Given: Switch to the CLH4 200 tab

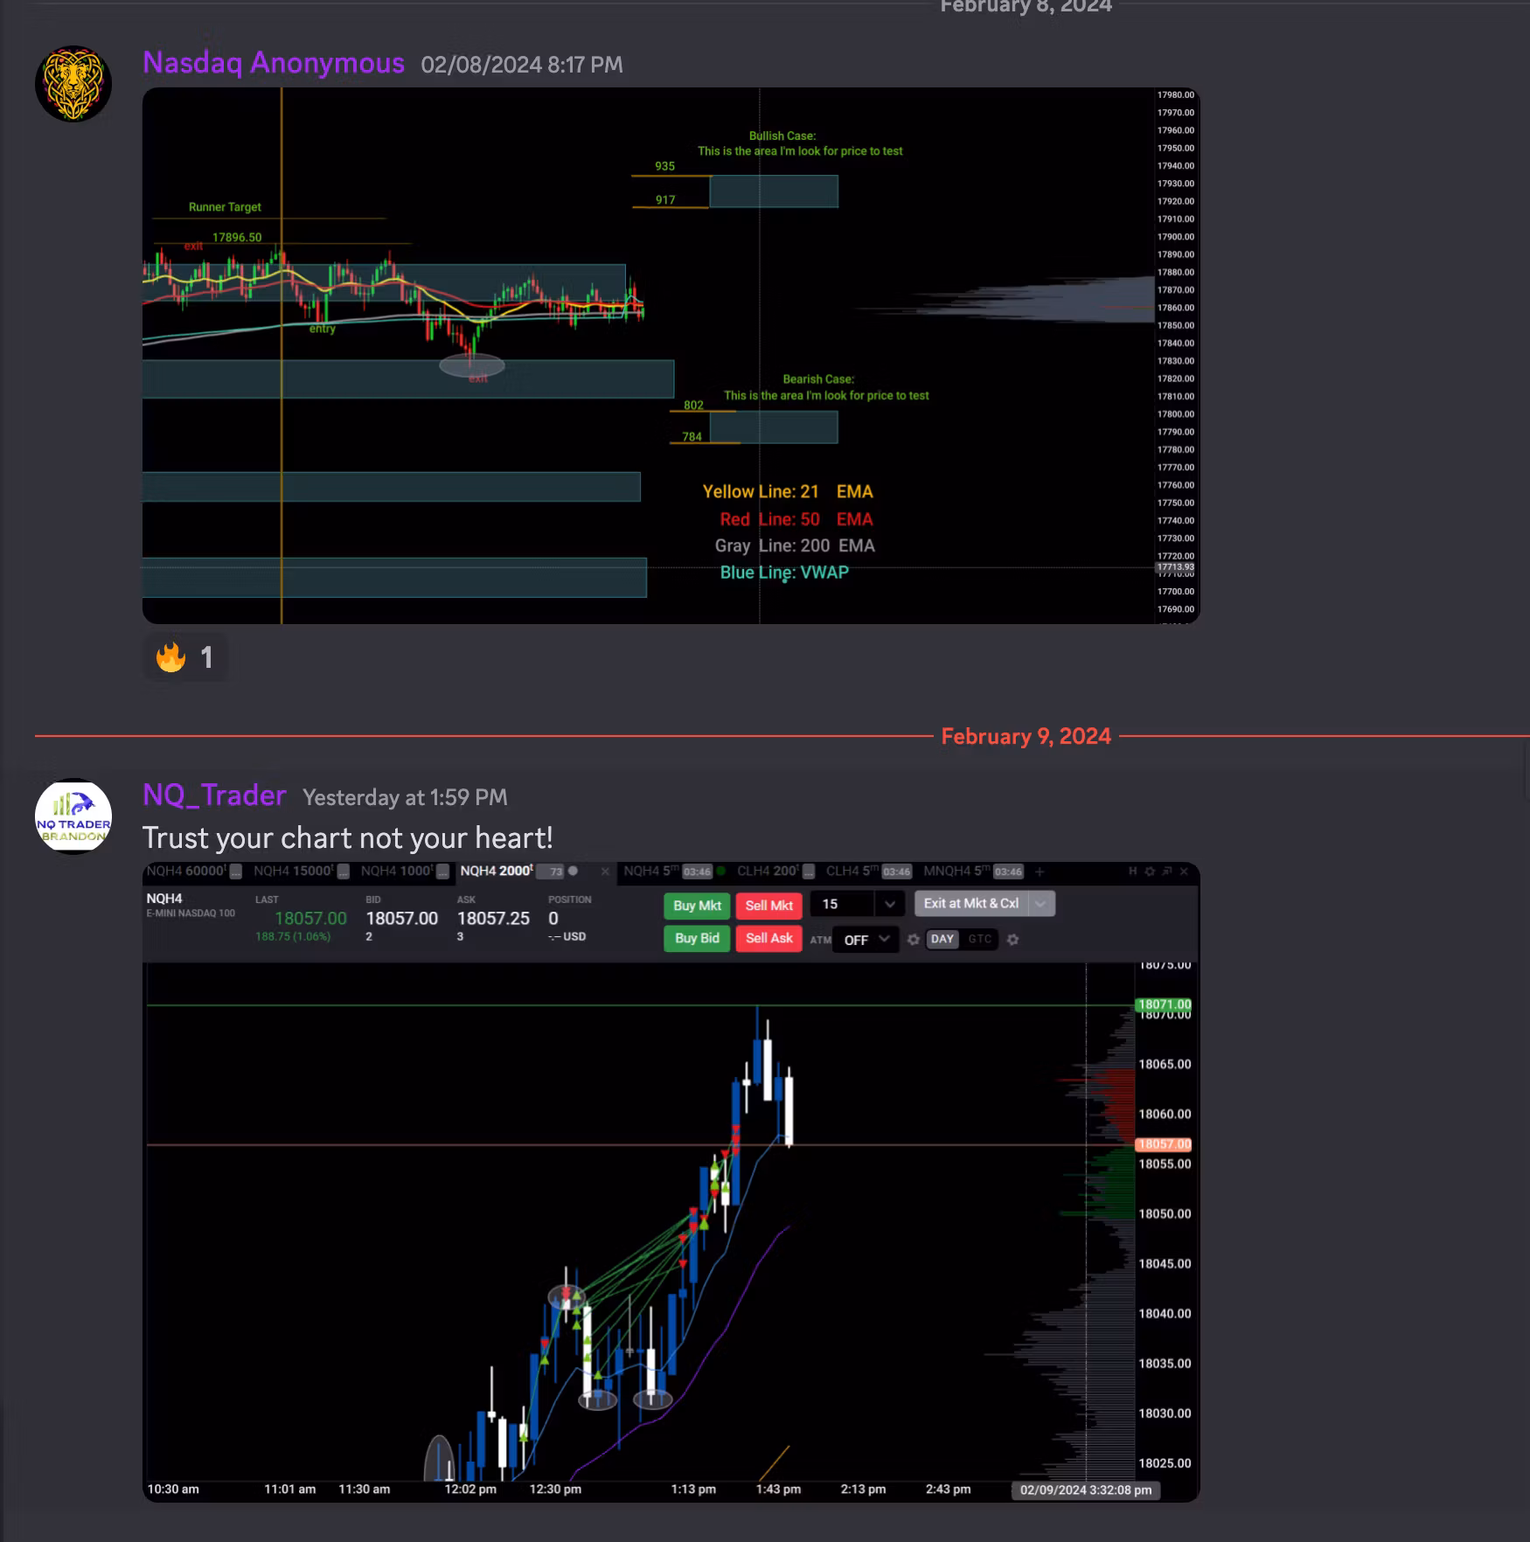Looking at the screenshot, I should coord(768,872).
